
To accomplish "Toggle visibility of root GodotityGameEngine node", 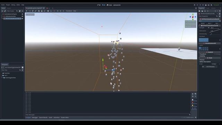I will tap(22, 14).
